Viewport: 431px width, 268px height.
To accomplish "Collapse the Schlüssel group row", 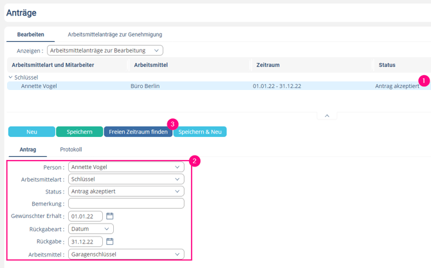I will [10, 77].
